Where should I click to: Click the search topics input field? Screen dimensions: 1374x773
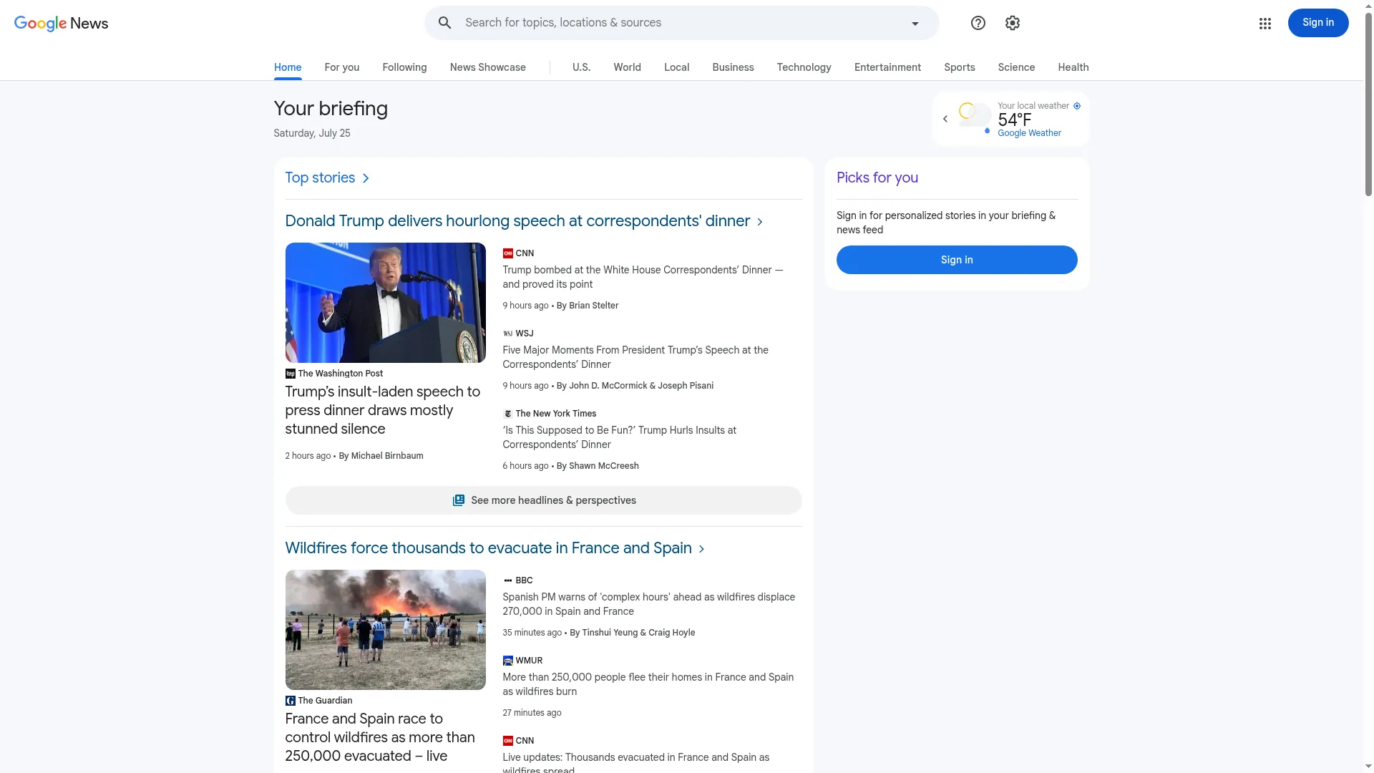pyautogui.click(x=680, y=23)
